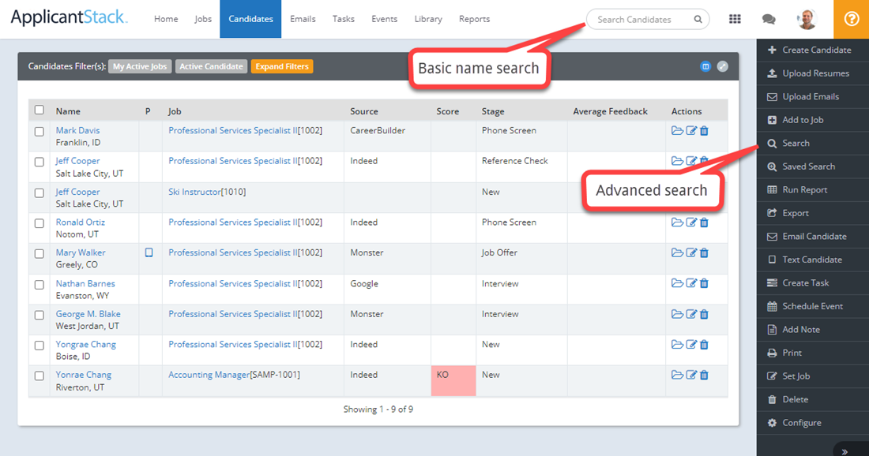The height and width of the screenshot is (456, 869).
Task: Open the apps grid icon in header
Action: click(735, 19)
